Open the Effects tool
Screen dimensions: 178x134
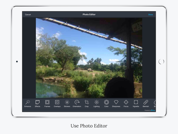click(x=37, y=104)
